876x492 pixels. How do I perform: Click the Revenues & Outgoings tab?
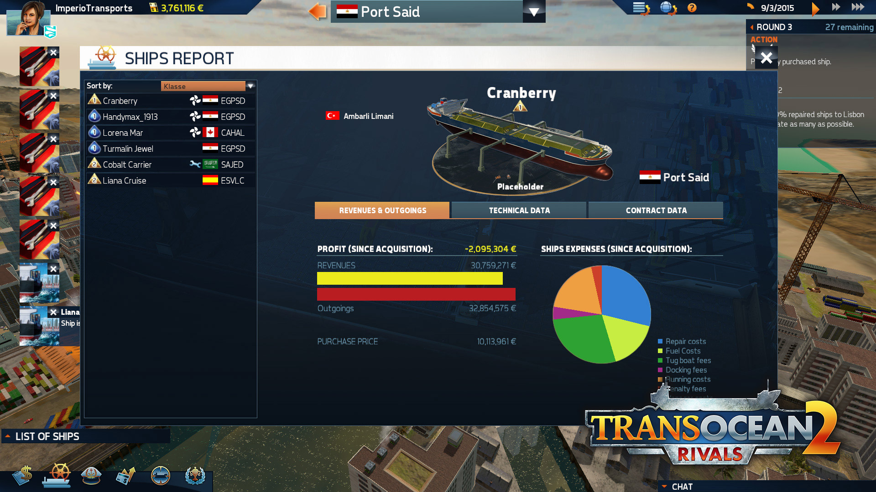click(x=383, y=210)
